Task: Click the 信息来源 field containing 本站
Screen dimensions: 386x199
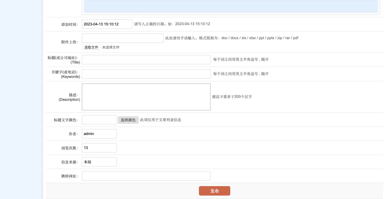Action: tap(99, 162)
